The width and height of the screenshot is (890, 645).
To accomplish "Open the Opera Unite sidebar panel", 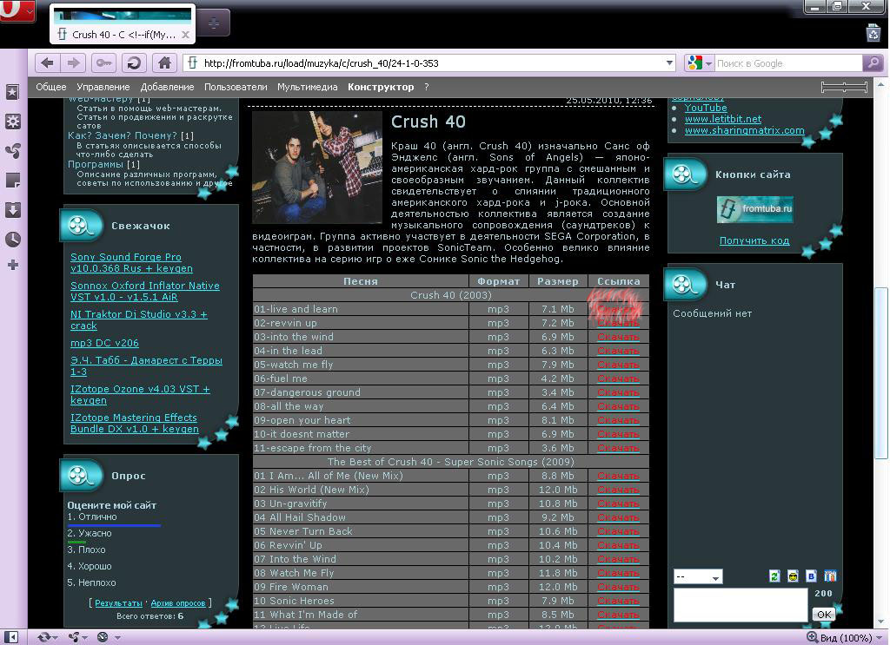I will (12, 151).
